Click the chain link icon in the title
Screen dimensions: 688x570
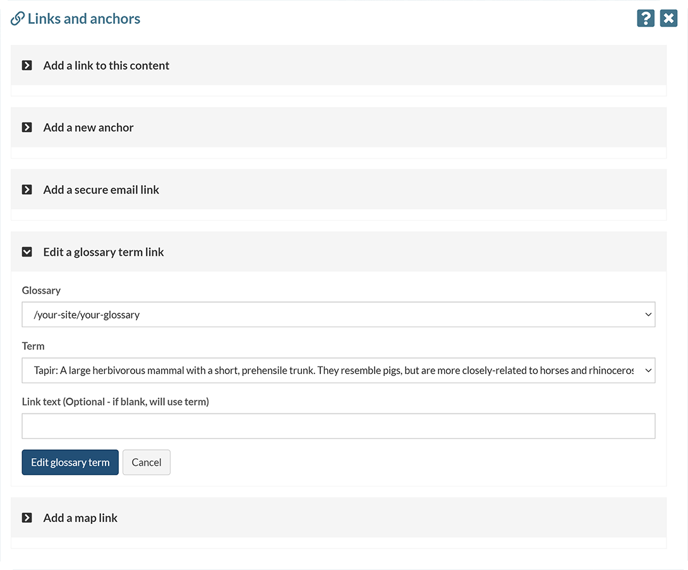pos(18,19)
